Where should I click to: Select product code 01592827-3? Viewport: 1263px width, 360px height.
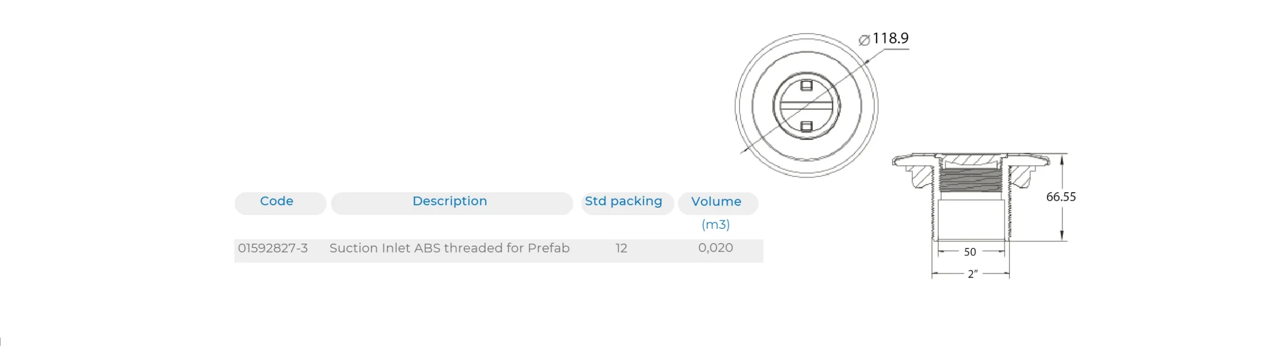(273, 248)
